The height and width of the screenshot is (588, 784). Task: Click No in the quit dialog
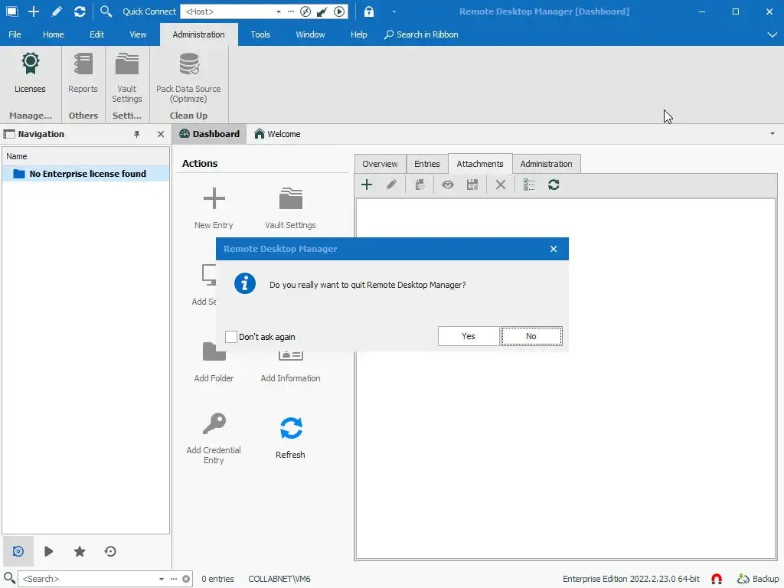click(531, 336)
